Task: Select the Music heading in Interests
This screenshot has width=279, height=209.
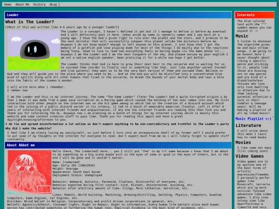Action: (242, 36)
